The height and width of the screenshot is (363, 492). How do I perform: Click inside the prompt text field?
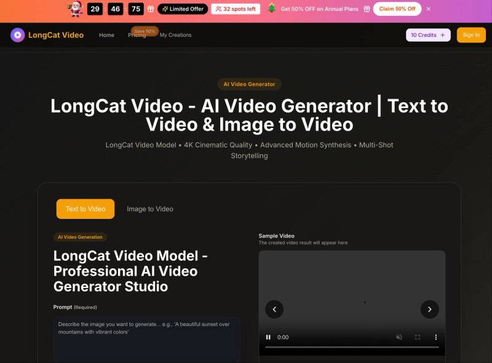[146, 335]
